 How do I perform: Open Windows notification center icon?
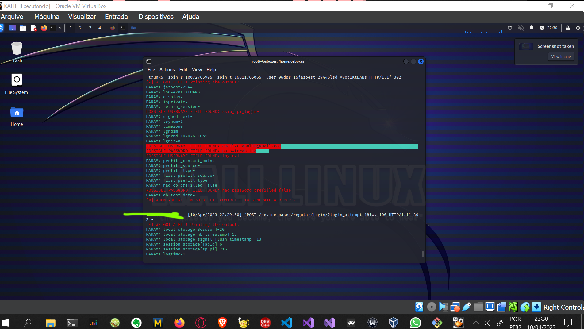[568, 323]
